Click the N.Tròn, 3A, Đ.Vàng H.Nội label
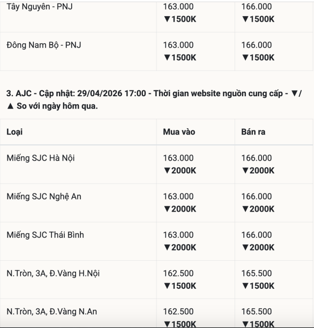Screen dimensions: 314x328 (x=53, y=273)
